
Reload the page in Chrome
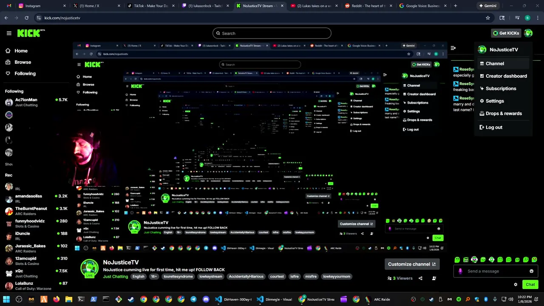26,18
